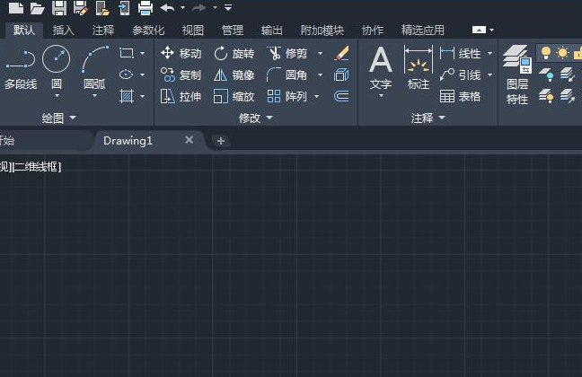Click the Print icon in quick access toolbar

tap(145, 8)
